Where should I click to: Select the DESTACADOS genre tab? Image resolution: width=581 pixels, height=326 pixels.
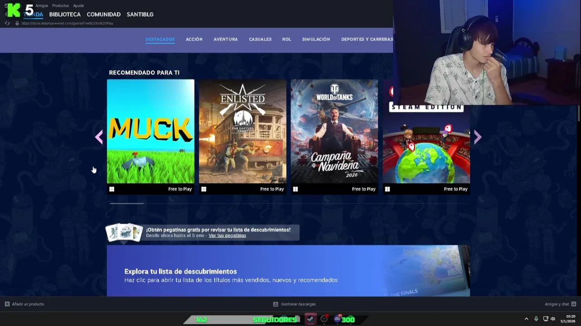click(160, 39)
